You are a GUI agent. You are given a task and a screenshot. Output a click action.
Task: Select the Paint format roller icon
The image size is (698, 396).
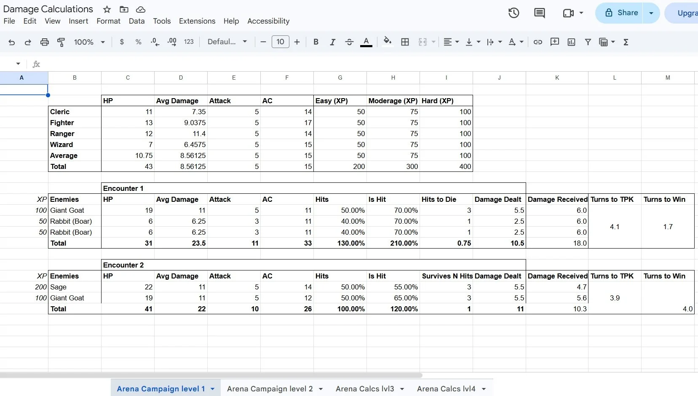coord(61,42)
